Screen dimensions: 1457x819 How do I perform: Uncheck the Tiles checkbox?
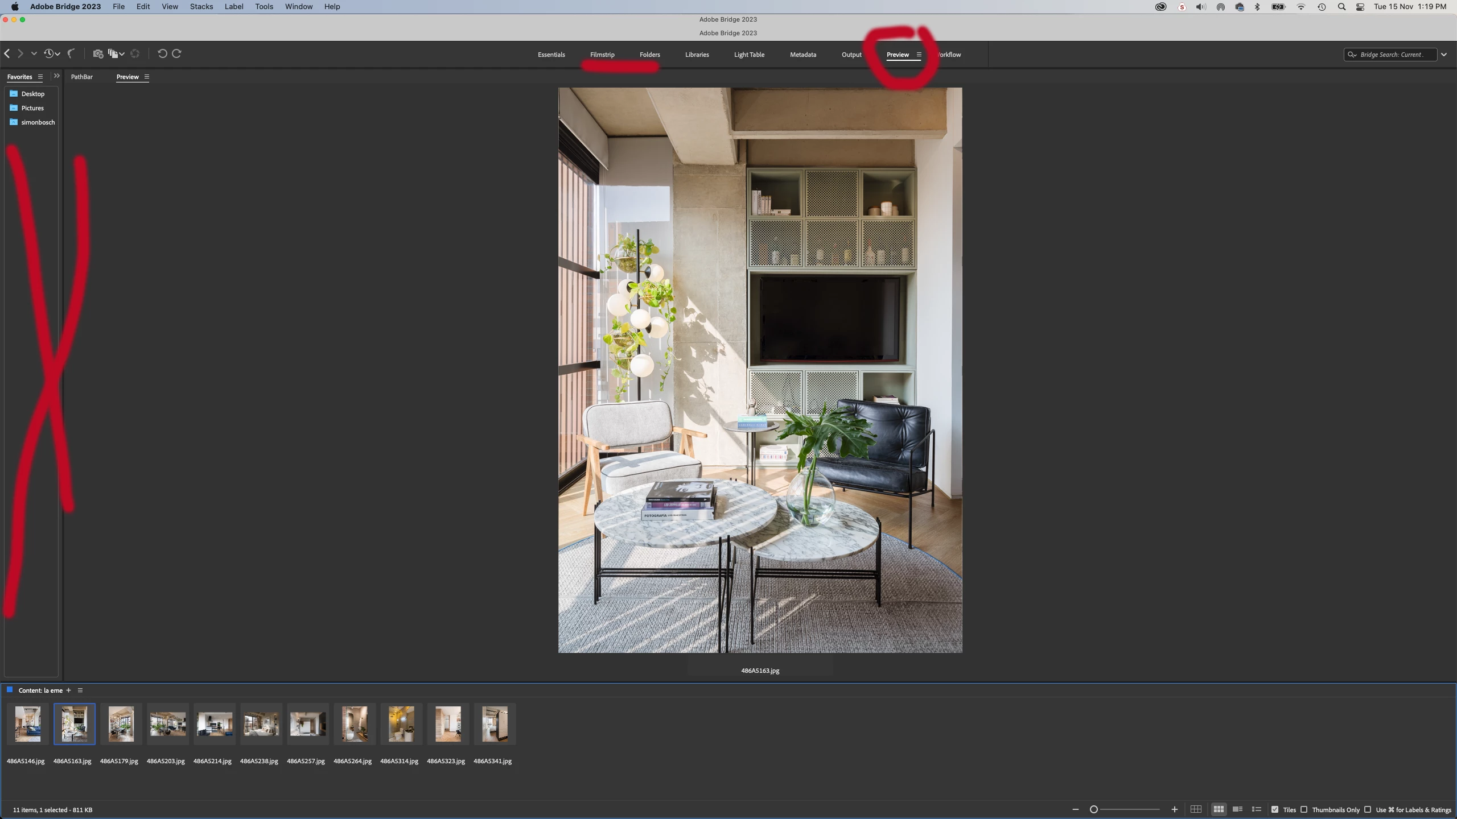(x=1275, y=809)
